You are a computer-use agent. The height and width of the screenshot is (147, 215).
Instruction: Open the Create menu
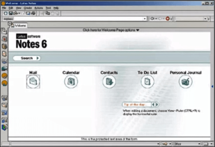pyautogui.click(x=28, y=8)
